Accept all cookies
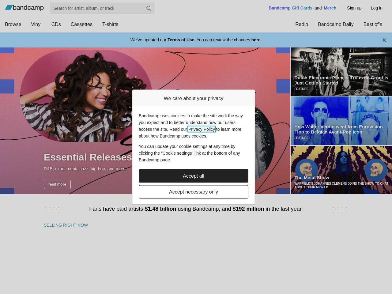 click(x=194, y=176)
